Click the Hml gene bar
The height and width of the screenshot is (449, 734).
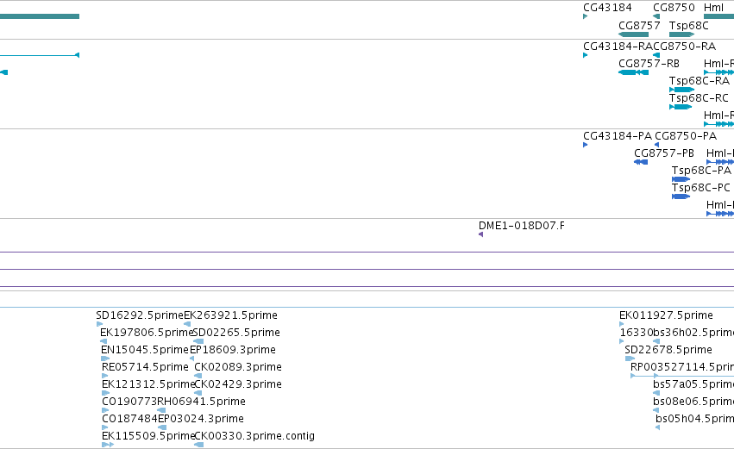[x=719, y=17]
